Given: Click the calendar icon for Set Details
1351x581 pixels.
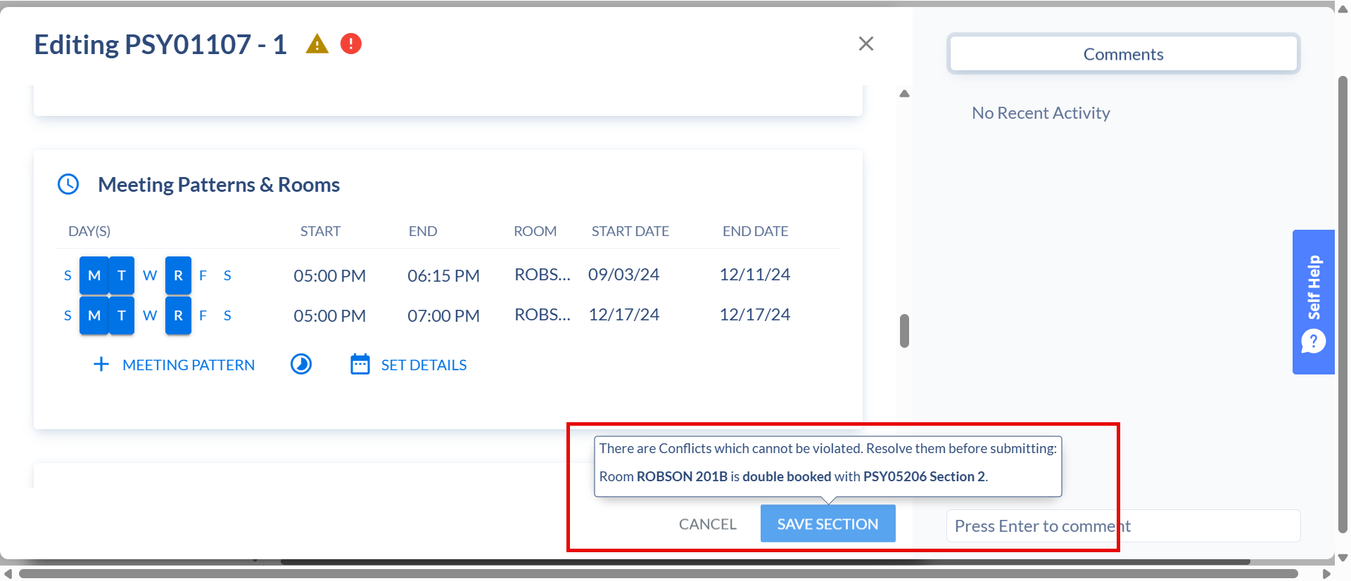Looking at the screenshot, I should [360, 364].
